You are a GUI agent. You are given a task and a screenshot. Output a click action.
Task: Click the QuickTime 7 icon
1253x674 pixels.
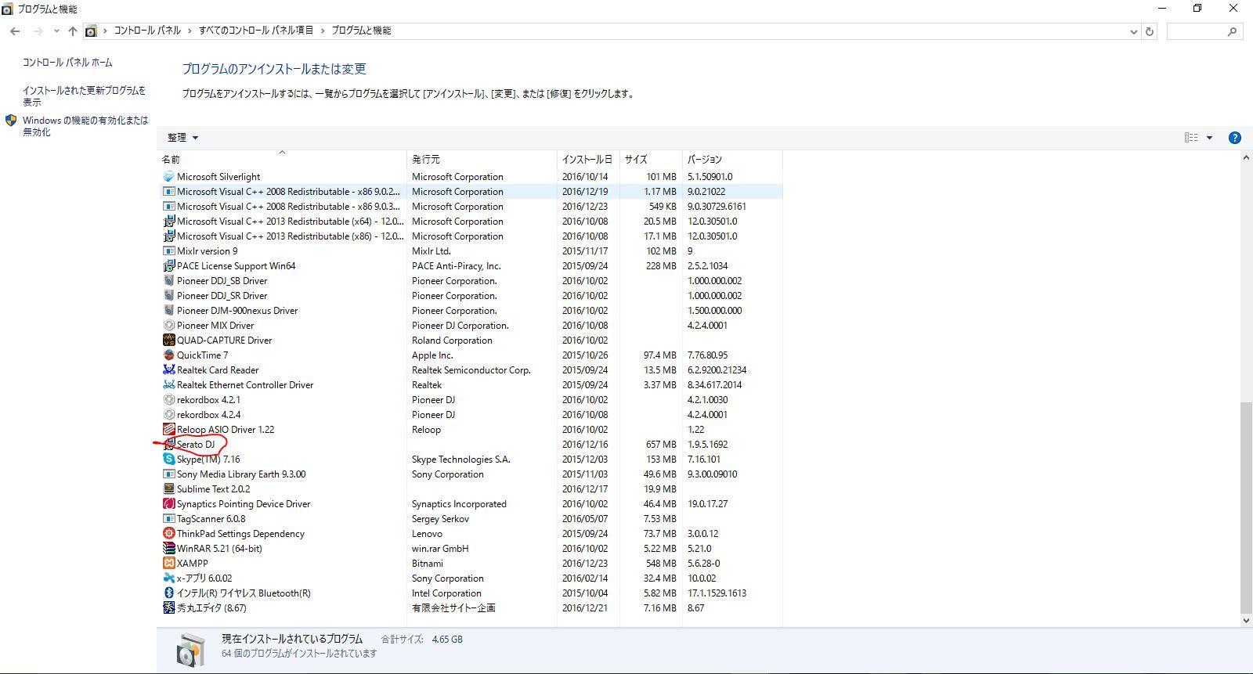[168, 355]
